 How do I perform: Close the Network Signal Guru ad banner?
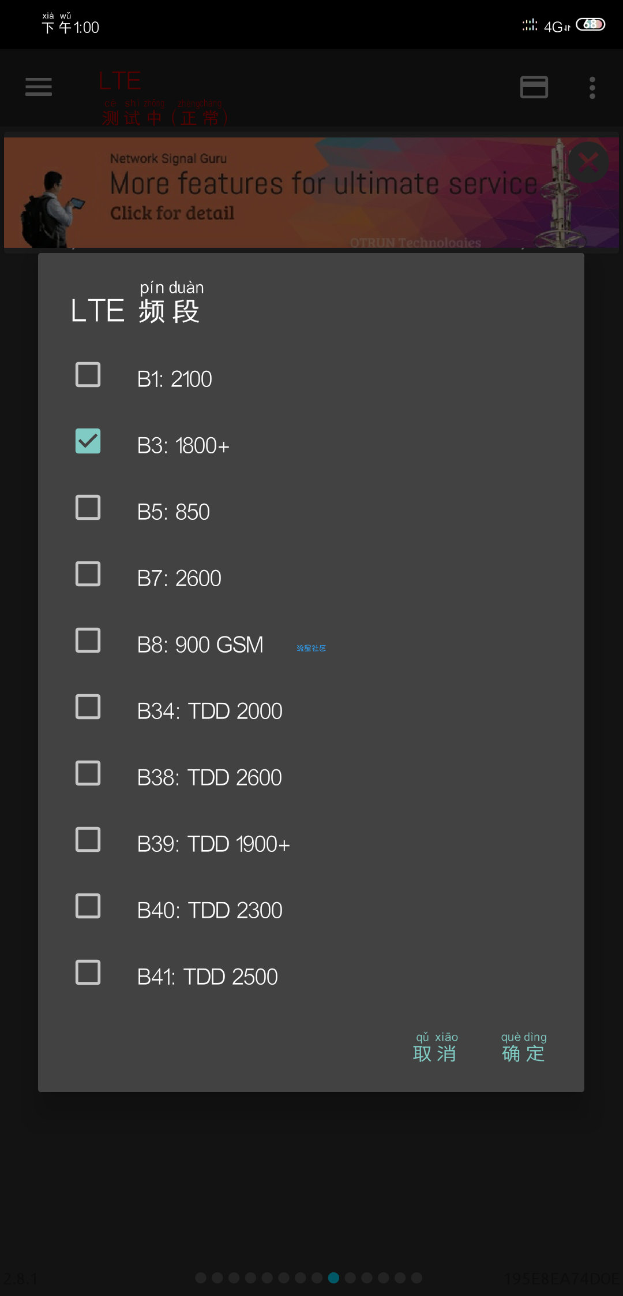(588, 163)
